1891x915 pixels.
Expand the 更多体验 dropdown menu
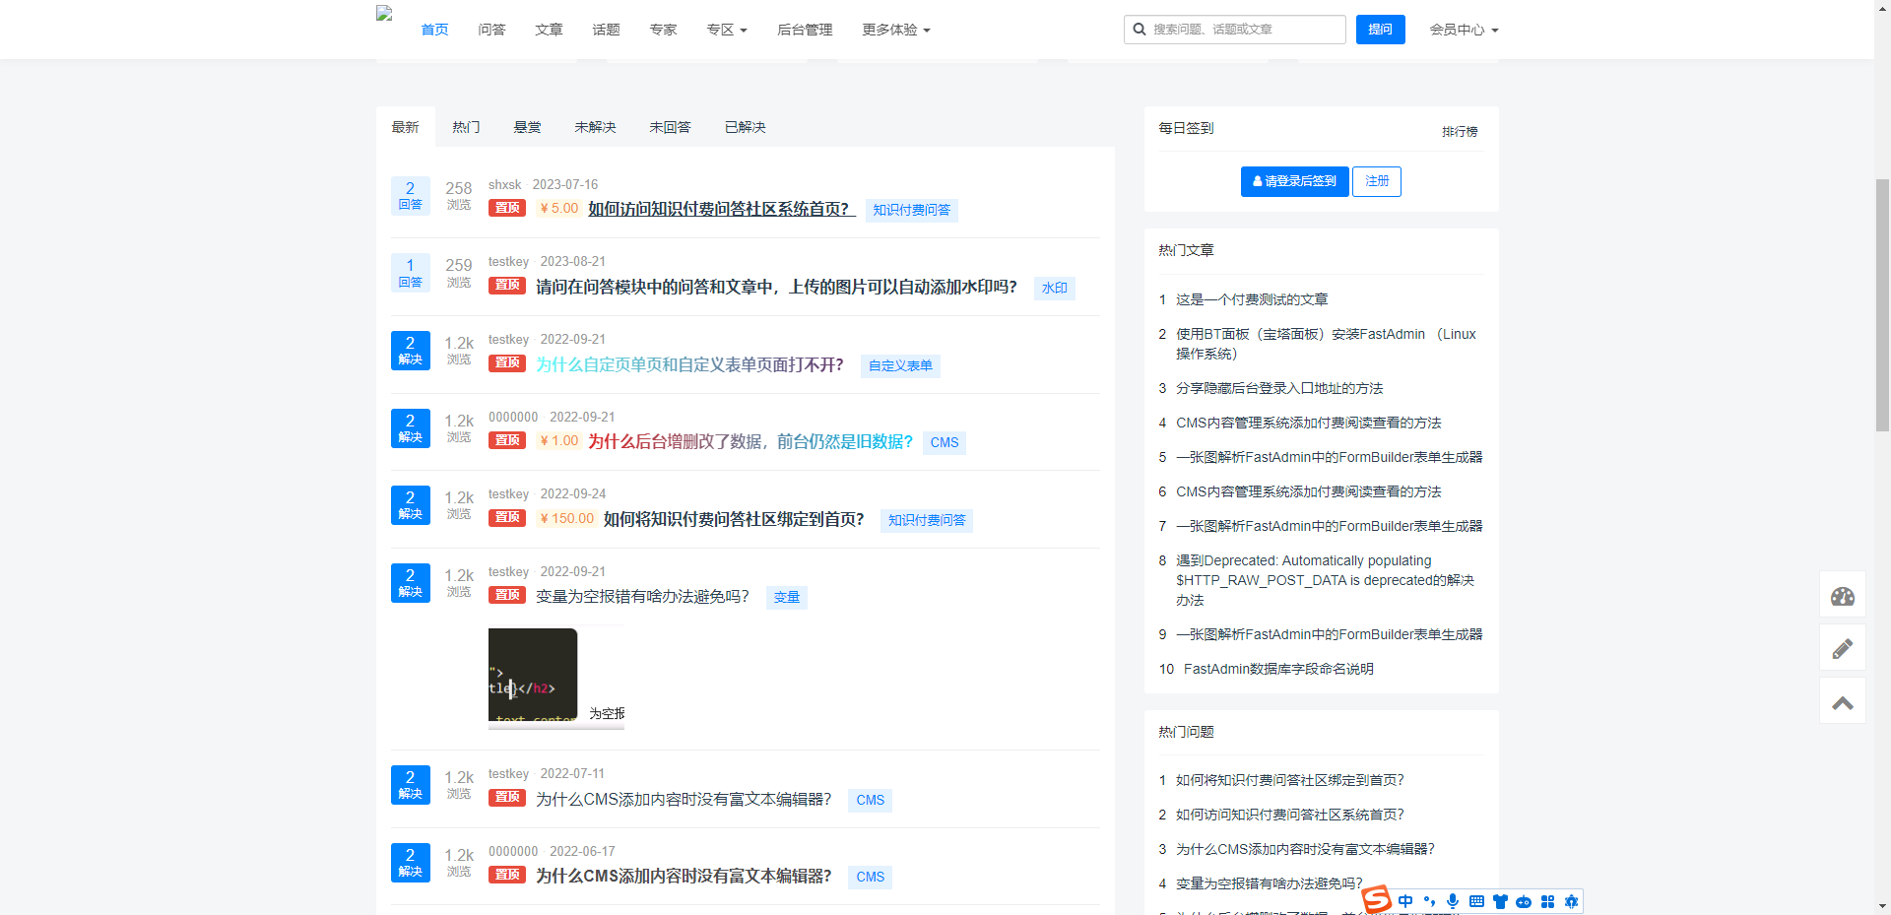tap(895, 30)
